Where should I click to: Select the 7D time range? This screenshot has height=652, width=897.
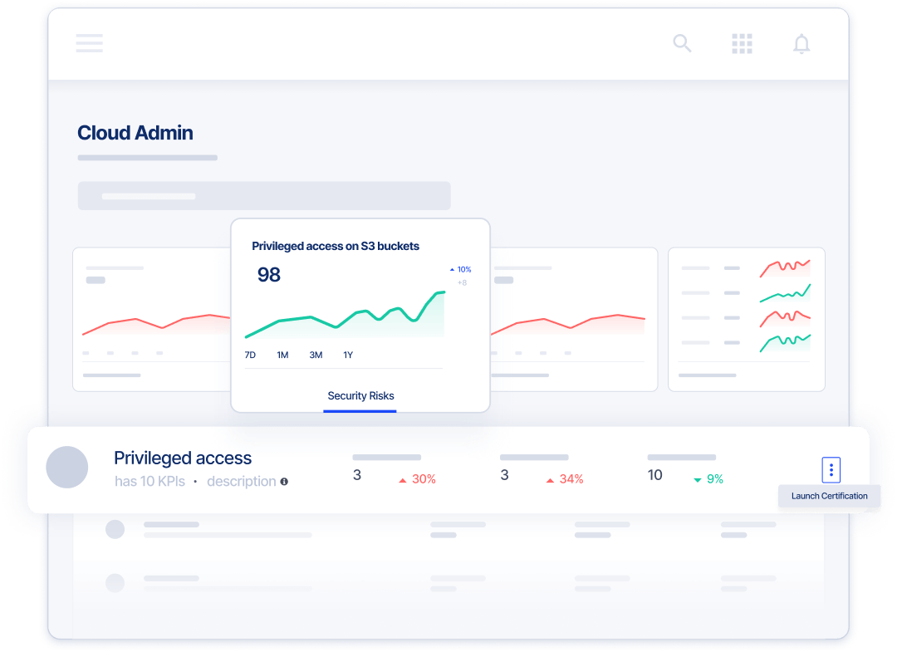click(x=250, y=355)
